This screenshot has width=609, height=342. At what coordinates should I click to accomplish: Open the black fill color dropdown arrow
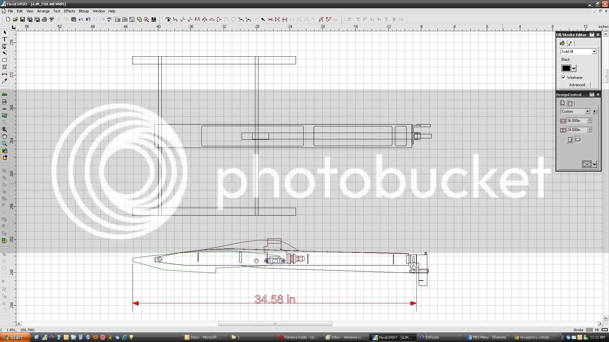pyautogui.click(x=574, y=68)
